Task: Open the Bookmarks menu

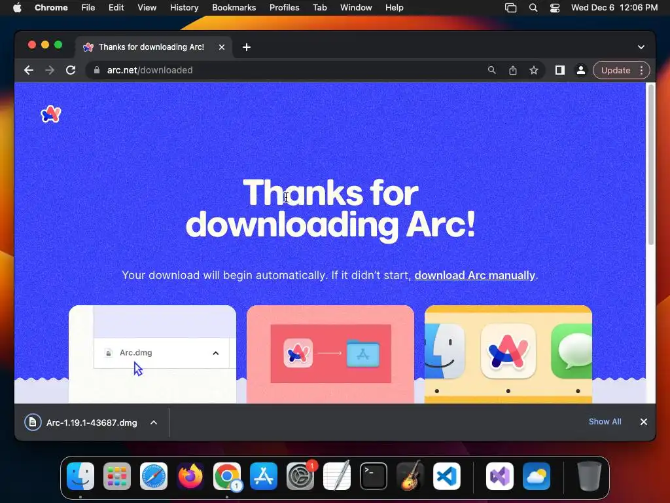Action: pos(234,7)
